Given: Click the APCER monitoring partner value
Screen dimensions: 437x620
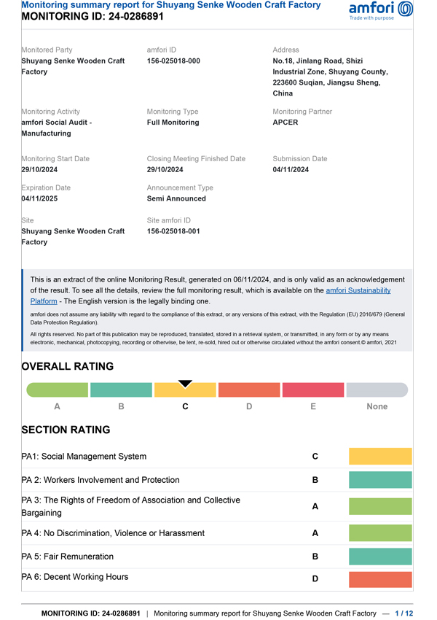Looking at the screenshot, I should (286, 123).
